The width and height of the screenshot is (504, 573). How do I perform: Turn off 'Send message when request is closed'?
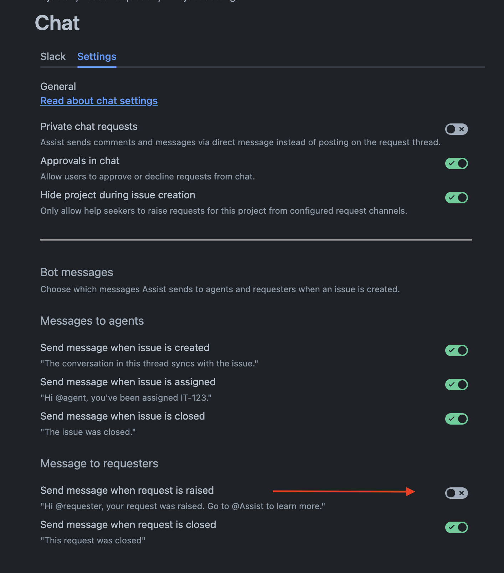(456, 527)
